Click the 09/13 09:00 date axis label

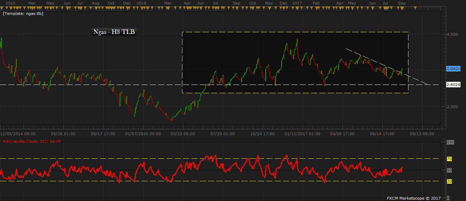click(x=422, y=134)
